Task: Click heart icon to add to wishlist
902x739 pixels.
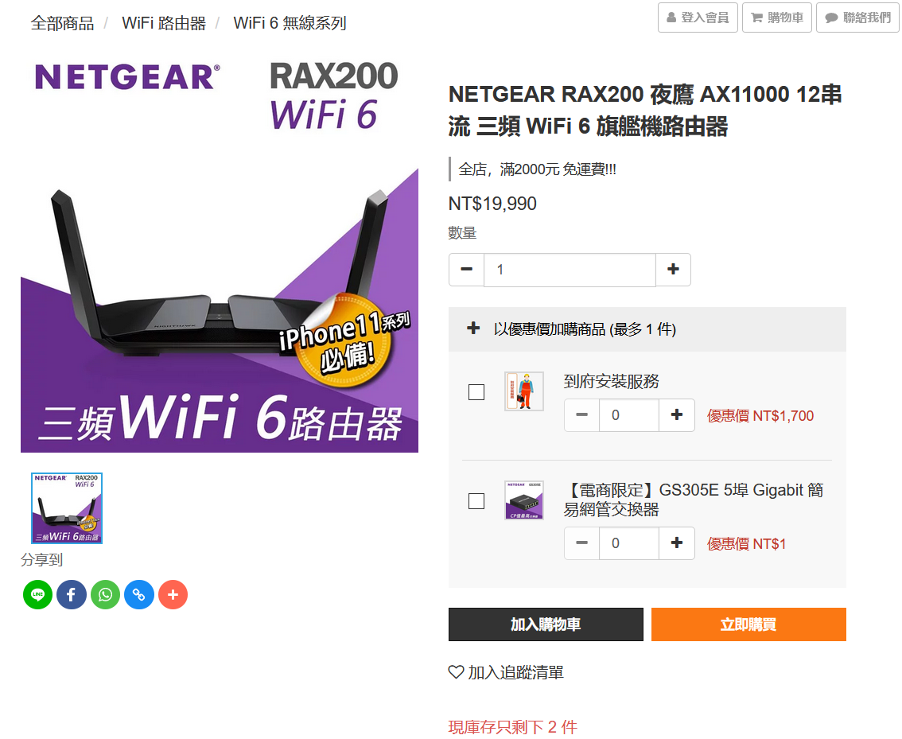Action: click(456, 671)
